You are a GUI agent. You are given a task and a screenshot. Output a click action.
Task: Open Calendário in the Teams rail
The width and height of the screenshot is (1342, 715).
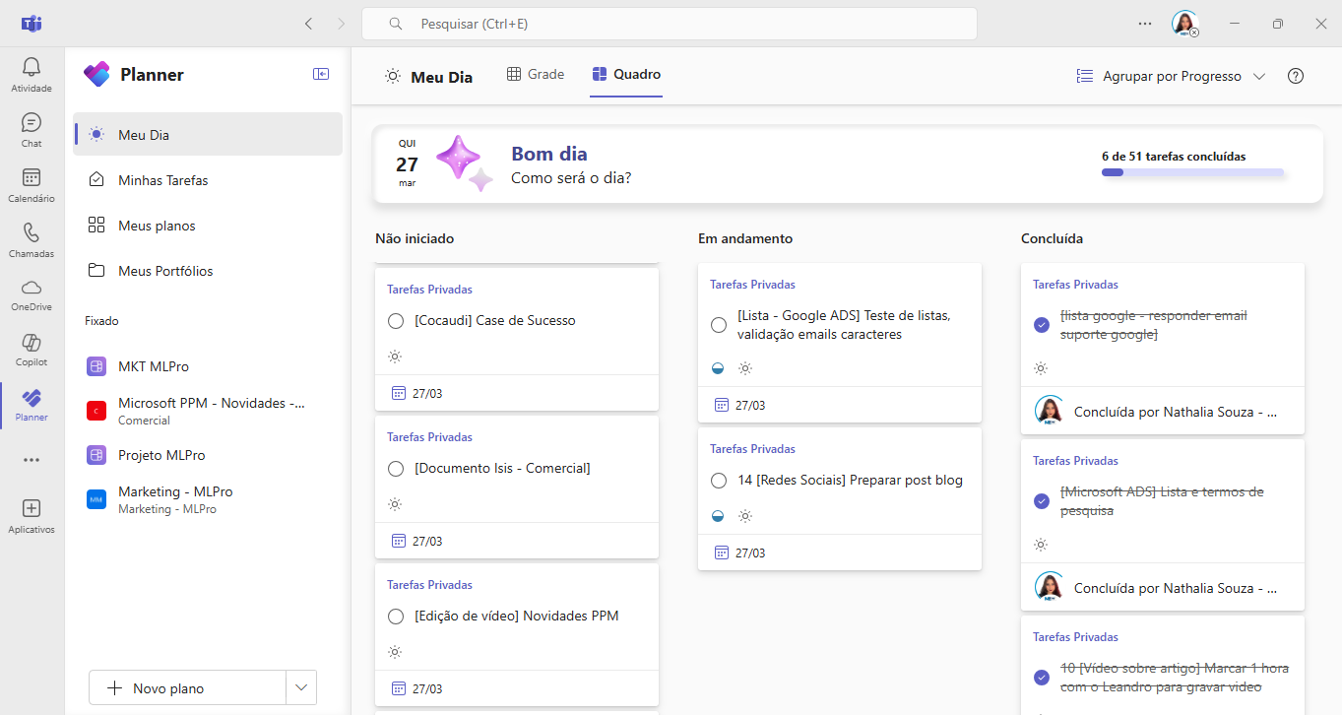pos(32,185)
